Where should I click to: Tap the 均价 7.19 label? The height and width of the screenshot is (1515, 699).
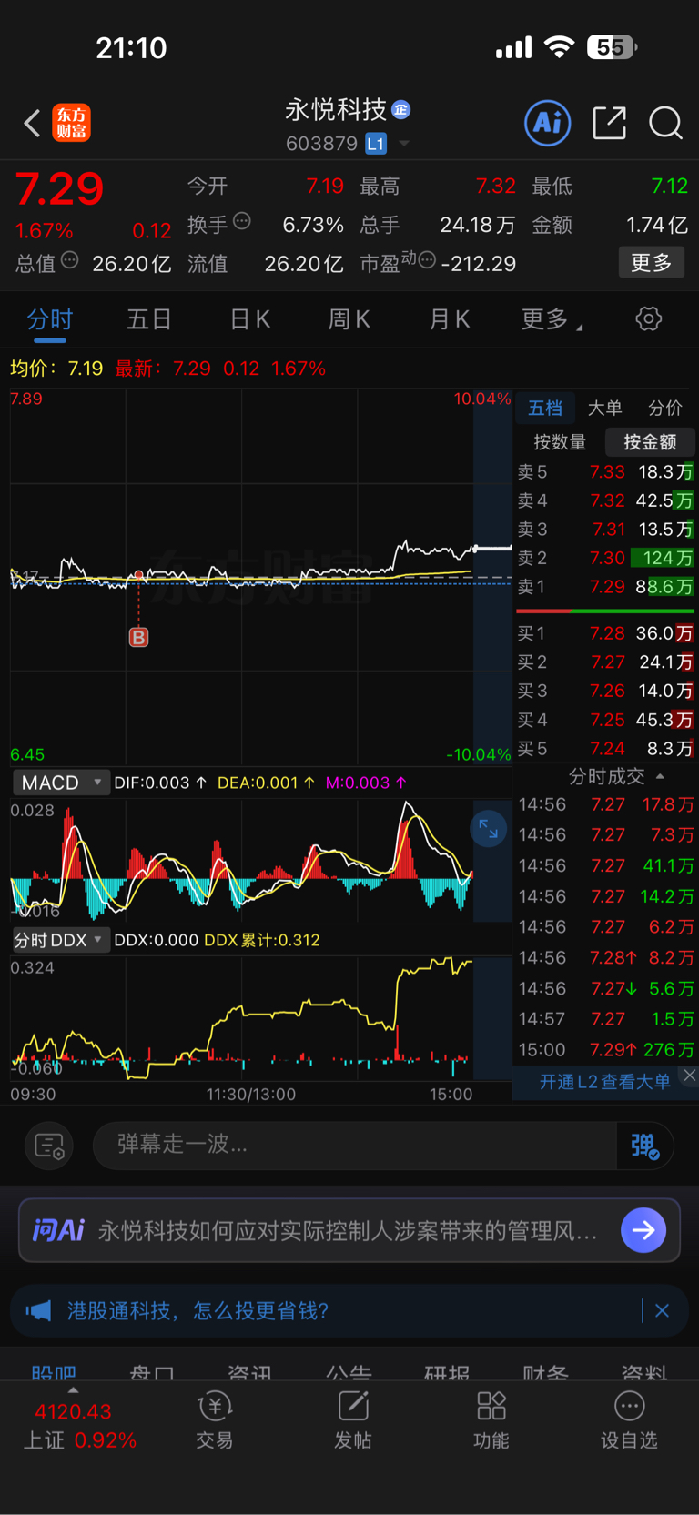click(56, 369)
